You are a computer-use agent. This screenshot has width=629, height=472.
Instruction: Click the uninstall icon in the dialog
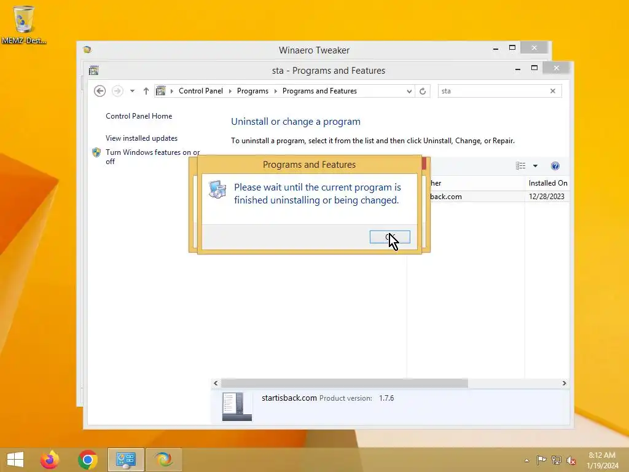pos(217,189)
